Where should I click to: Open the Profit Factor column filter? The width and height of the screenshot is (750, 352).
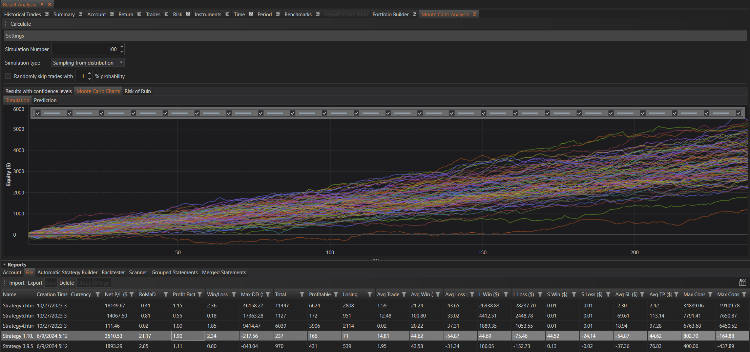point(200,294)
